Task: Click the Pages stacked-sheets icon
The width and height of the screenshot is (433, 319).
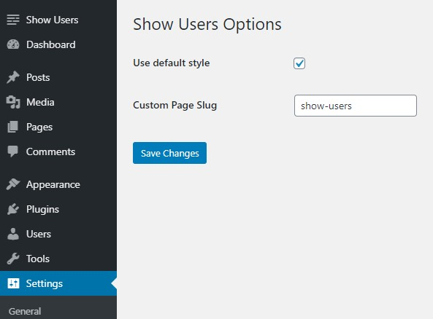Action: click(x=12, y=127)
